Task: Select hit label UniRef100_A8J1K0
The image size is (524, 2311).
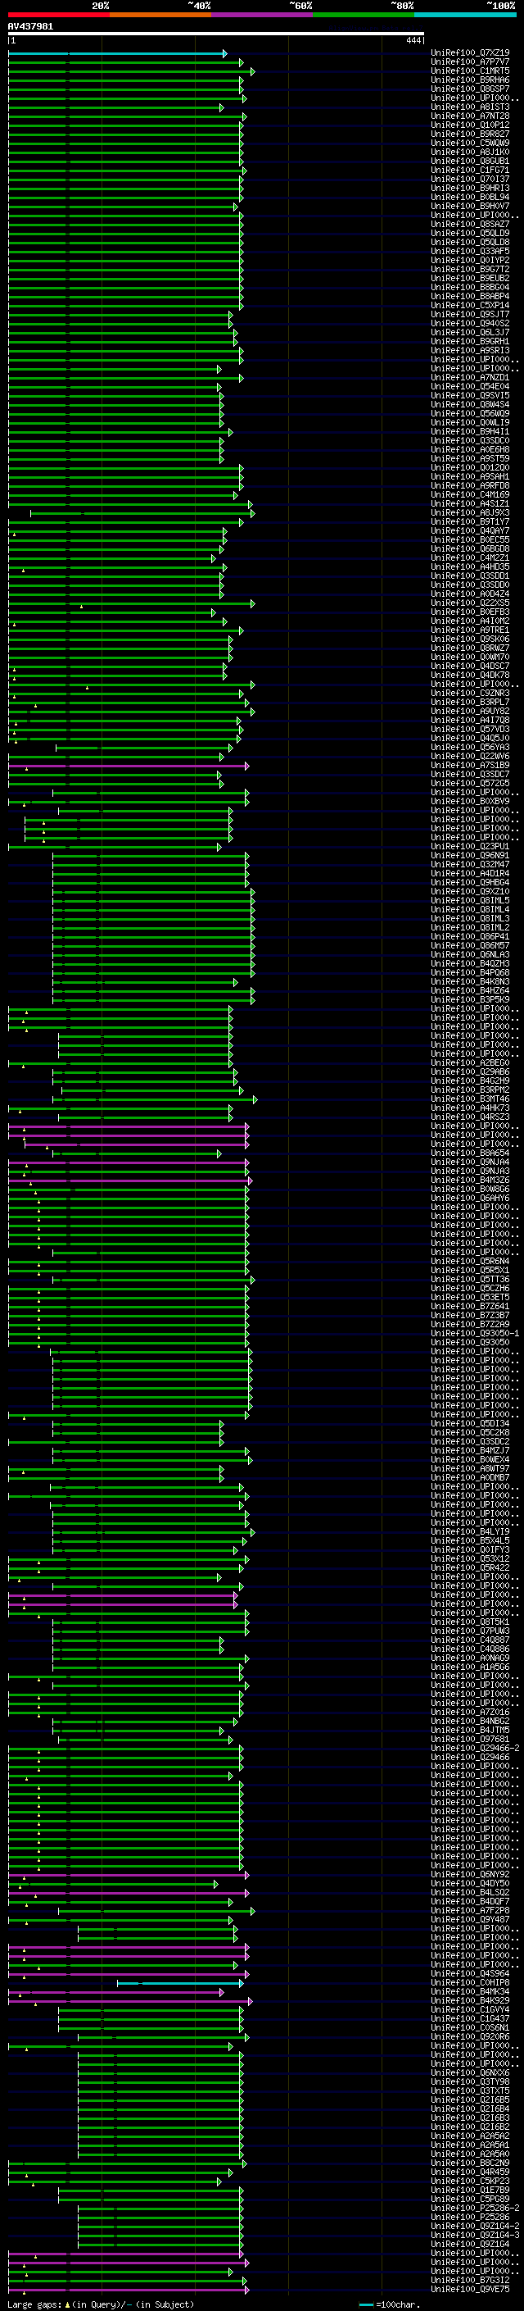Action: click(x=470, y=152)
